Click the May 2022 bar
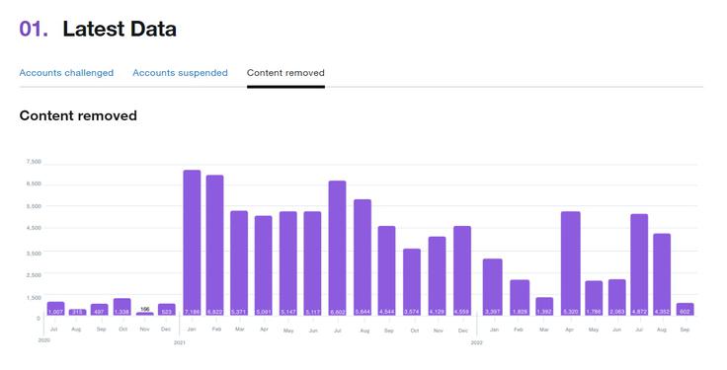Screen dimensions: 727x370 (x=594, y=298)
